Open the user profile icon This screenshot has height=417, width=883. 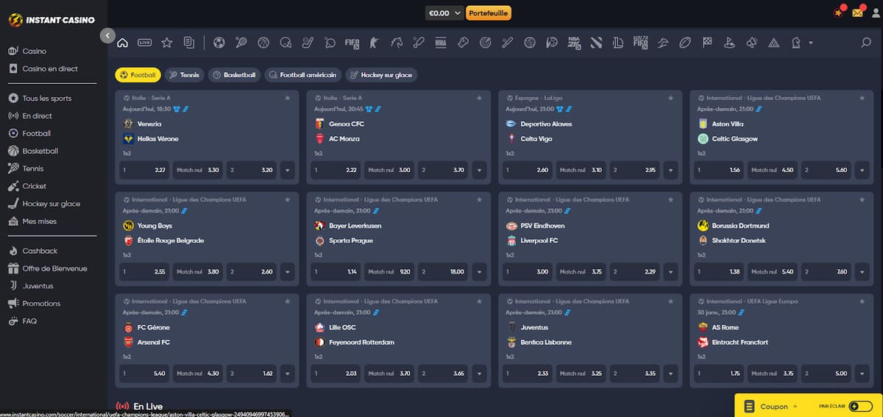[x=875, y=13]
